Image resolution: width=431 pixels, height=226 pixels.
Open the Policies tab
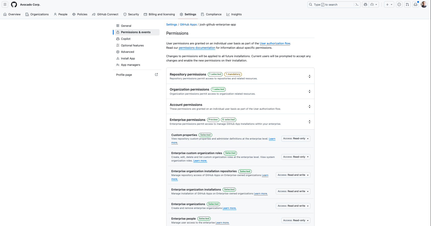(80, 14)
